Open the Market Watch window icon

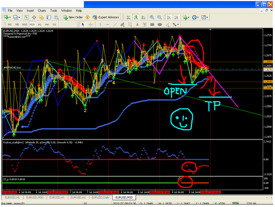click(27, 17)
